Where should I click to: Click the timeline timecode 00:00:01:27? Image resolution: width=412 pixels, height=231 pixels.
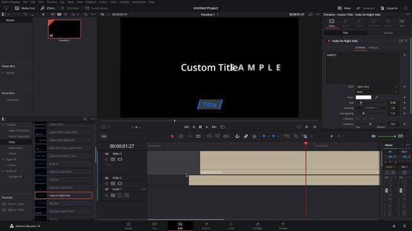click(122, 146)
